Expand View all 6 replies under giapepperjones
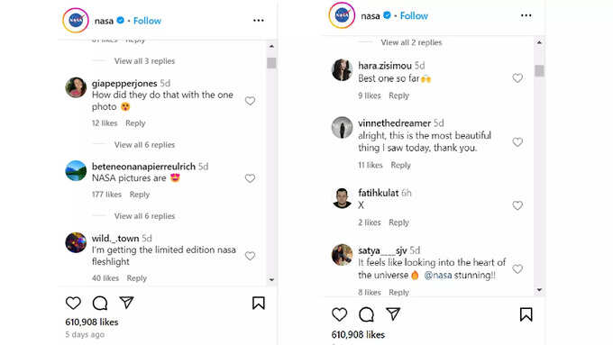The image size is (613, 345). click(144, 145)
